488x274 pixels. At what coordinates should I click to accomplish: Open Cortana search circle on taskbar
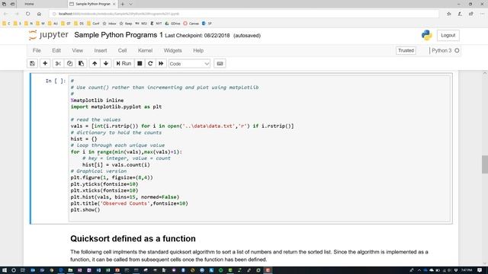click(14, 270)
